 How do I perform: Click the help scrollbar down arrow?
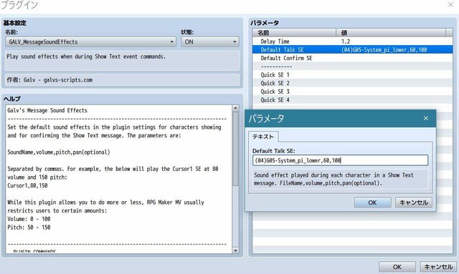click(x=235, y=250)
